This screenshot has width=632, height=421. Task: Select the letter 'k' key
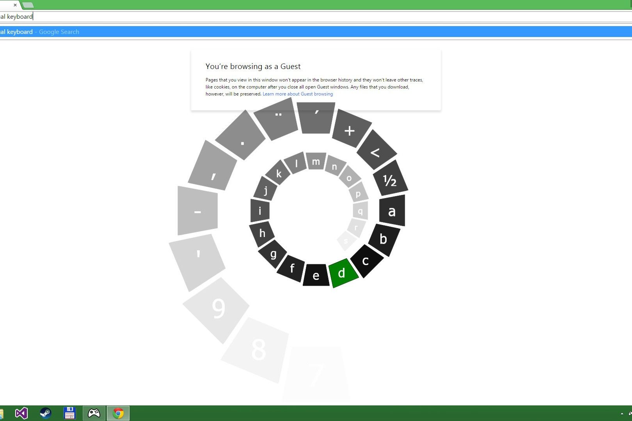coord(279,173)
